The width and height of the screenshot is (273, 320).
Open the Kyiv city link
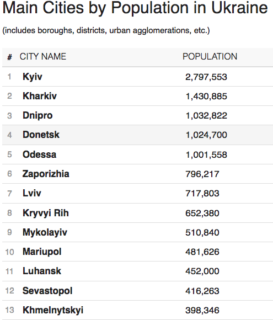33,77
